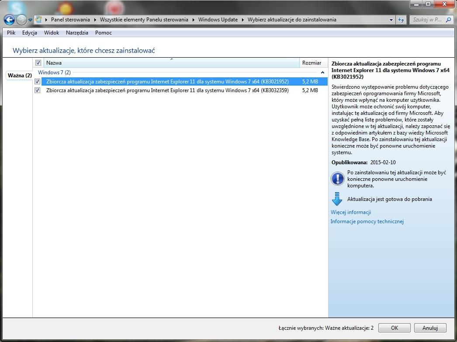The image size is (457, 342).
Task: Expand arrow after Wszystkie elementy breadcrumb
Action: coord(193,20)
